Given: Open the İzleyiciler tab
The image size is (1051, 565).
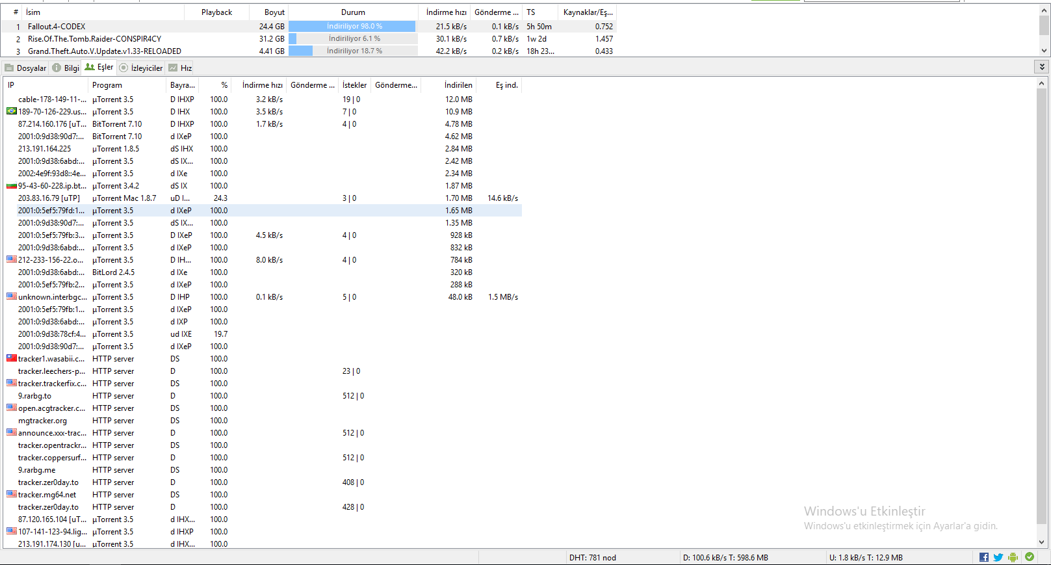Looking at the screenshot, I should click(x=140, y=68).
